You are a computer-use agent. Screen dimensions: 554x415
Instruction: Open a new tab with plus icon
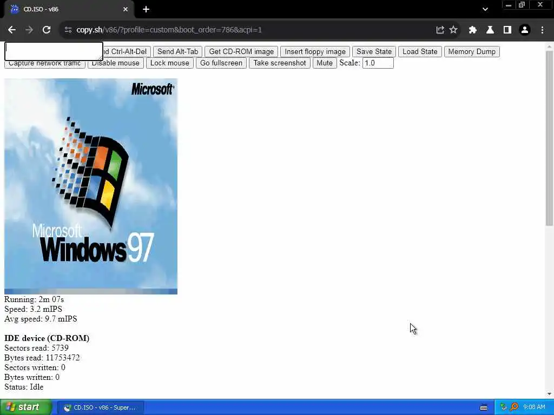pos(146,10)
